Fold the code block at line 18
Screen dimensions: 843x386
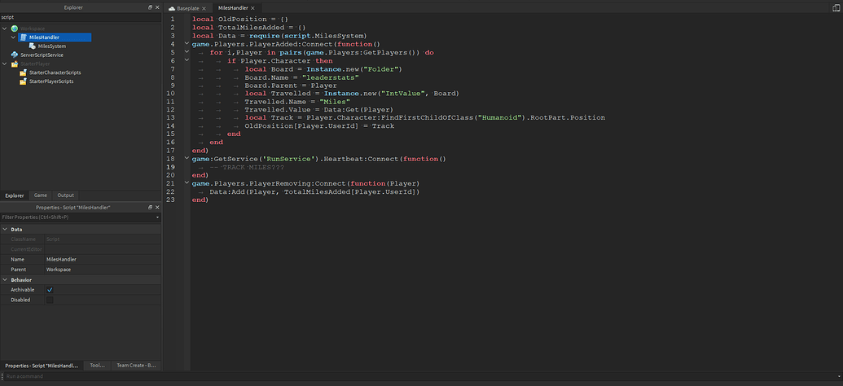point(187,159)
